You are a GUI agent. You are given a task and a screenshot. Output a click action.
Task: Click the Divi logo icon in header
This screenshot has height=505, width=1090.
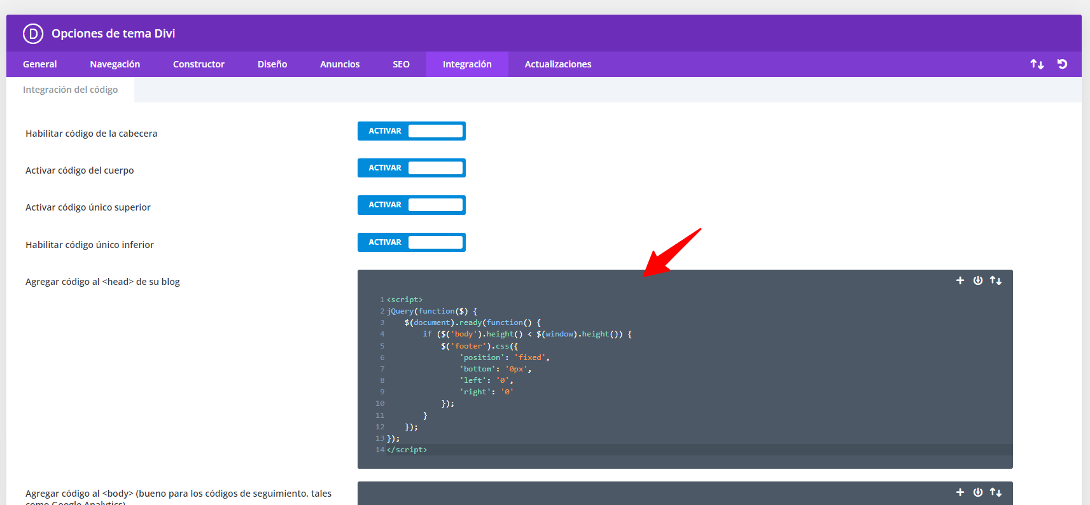(x=33, y=33)
